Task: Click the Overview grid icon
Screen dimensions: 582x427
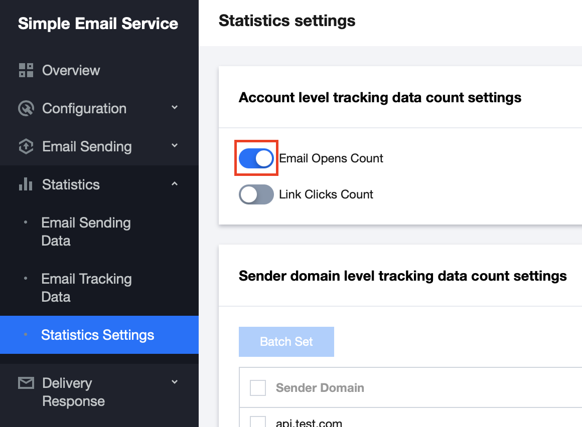Action: 26,70
